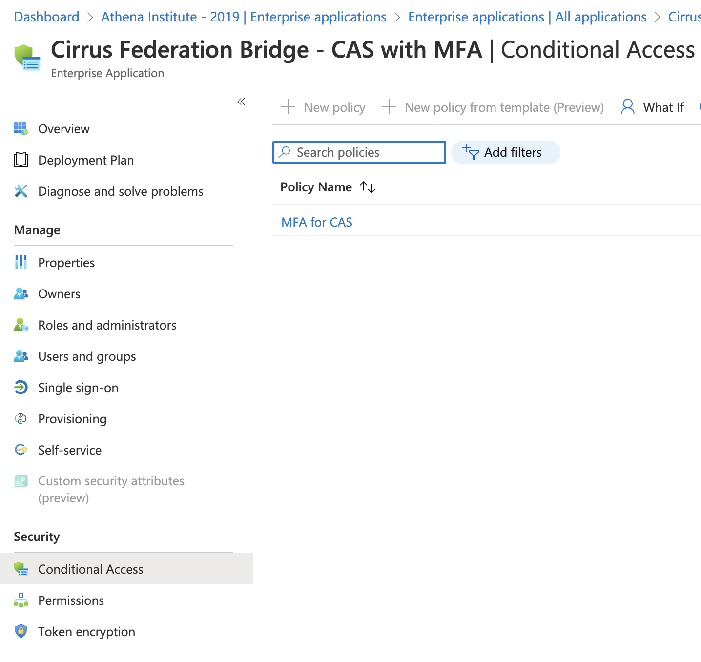Collapse the left navigation menu
Image resolution: width=701 pixels, height=662 pixels.
pos(241,102)
